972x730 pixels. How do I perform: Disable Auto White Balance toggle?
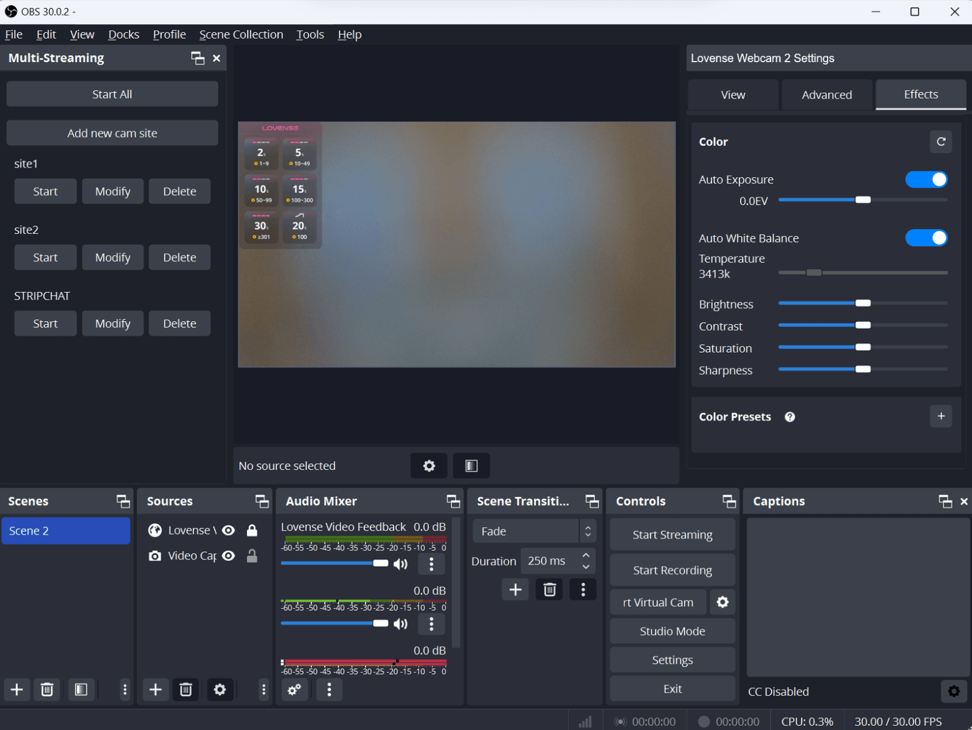point(925,238)
